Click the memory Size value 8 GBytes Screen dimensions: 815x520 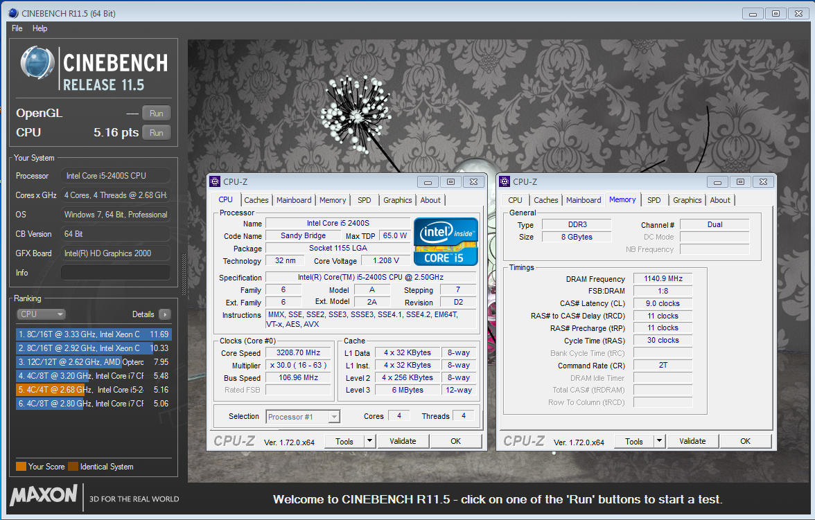577,237
